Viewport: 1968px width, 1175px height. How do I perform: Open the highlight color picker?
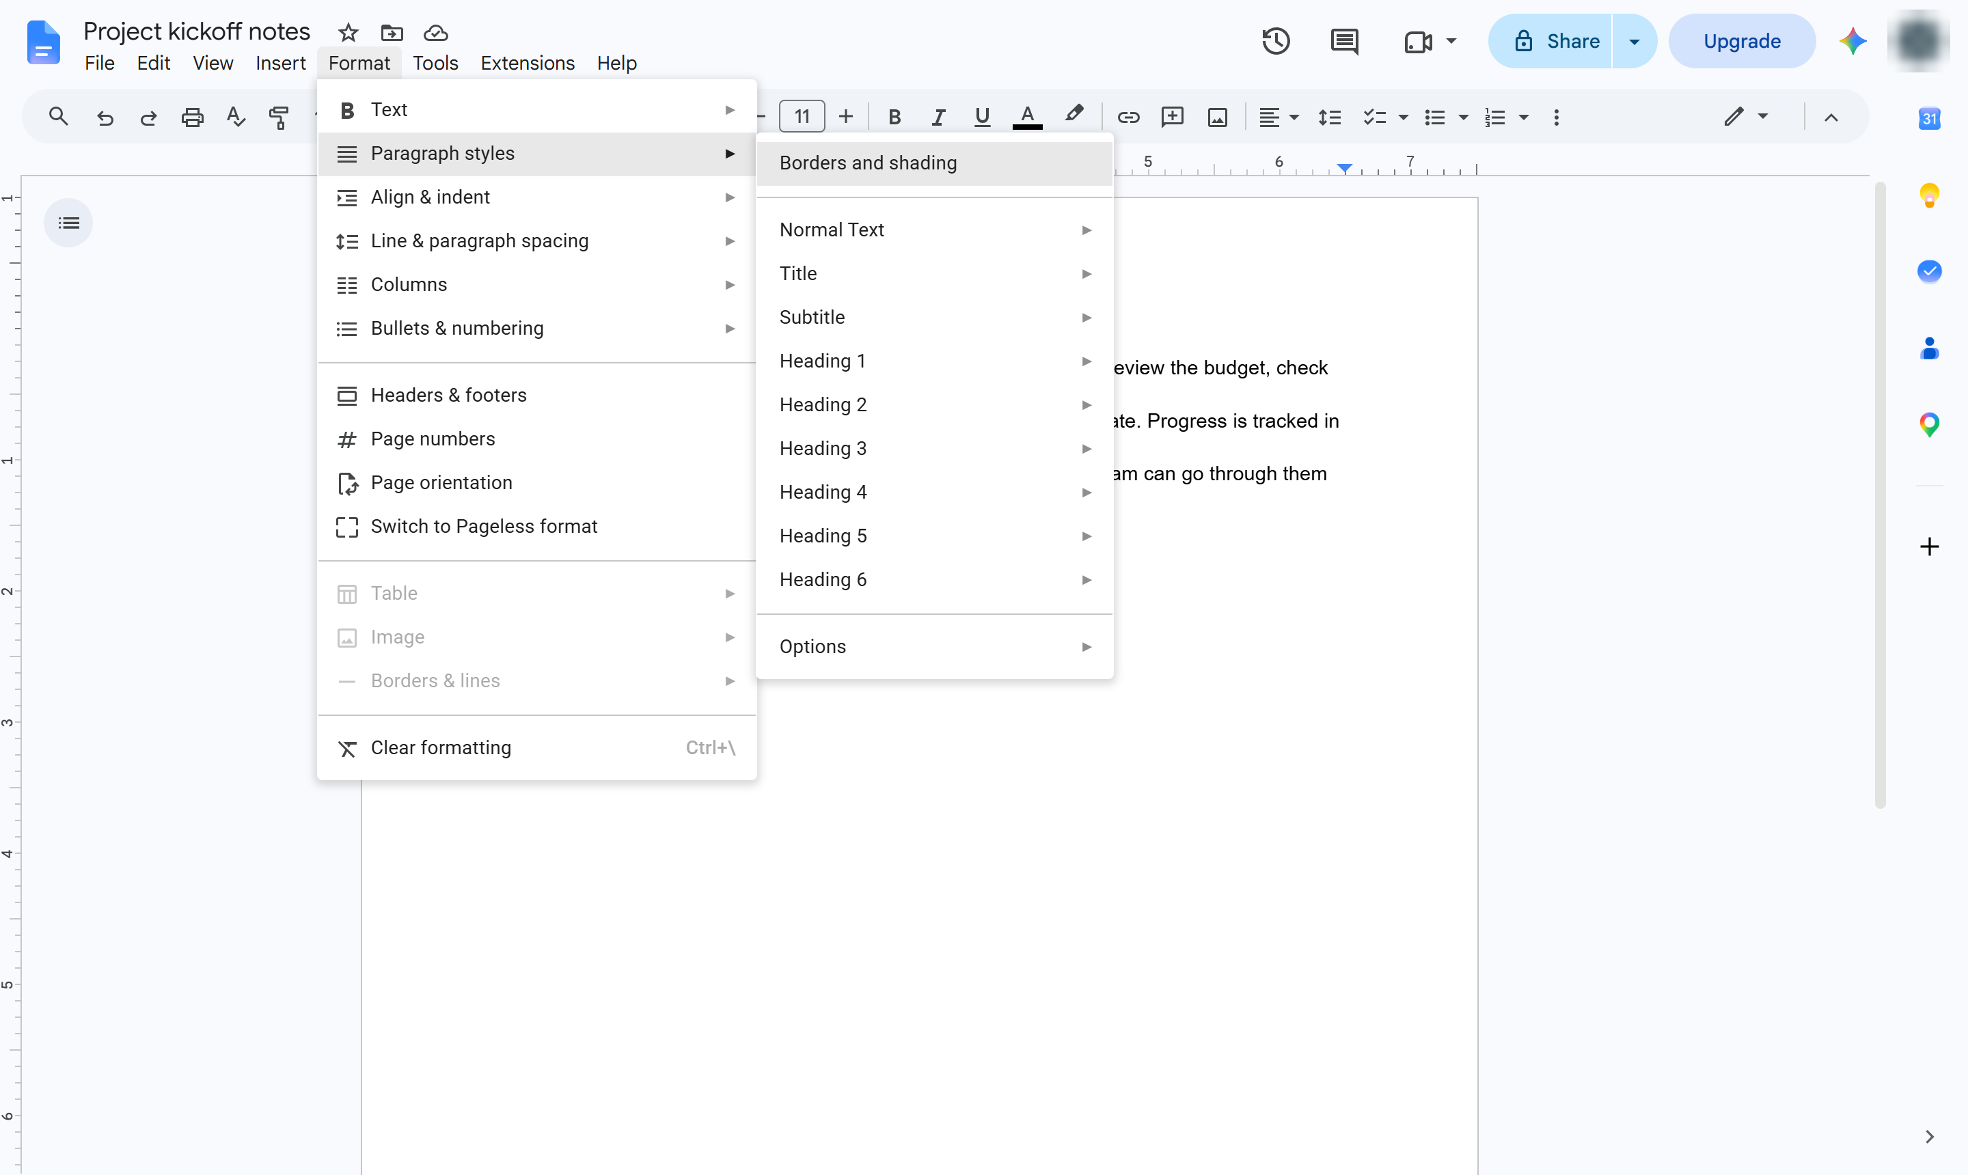tap(1074, 115)
